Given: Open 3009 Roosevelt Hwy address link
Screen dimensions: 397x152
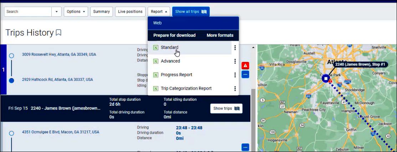Looking at the screenshot, I should tap(59, 55).
